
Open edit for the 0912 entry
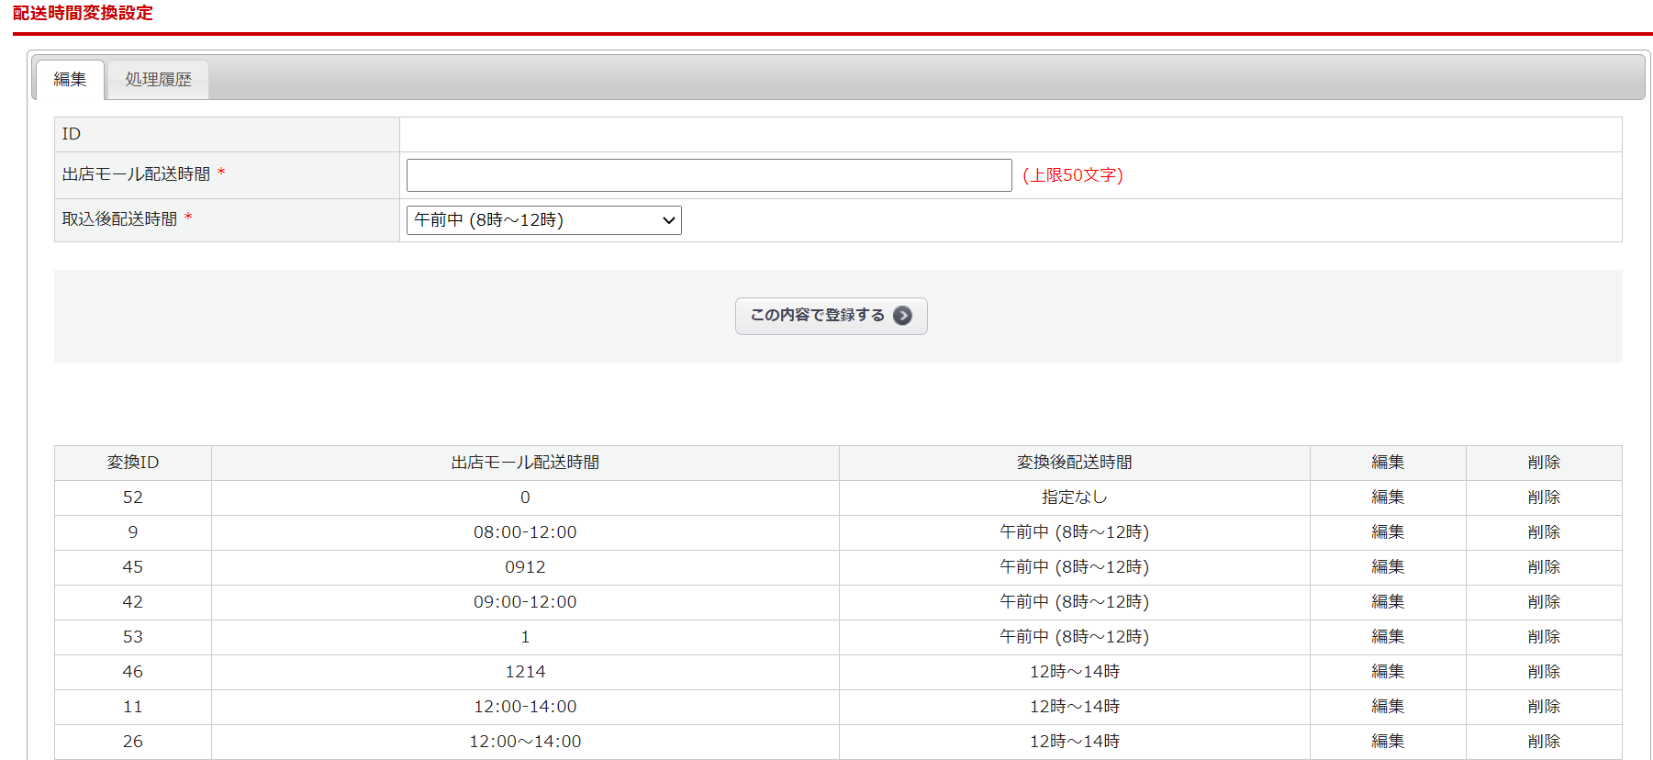pos(1387,567)
